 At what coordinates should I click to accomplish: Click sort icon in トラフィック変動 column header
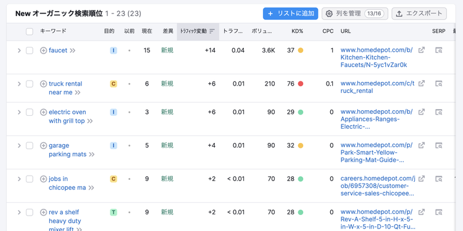(212, 31)
